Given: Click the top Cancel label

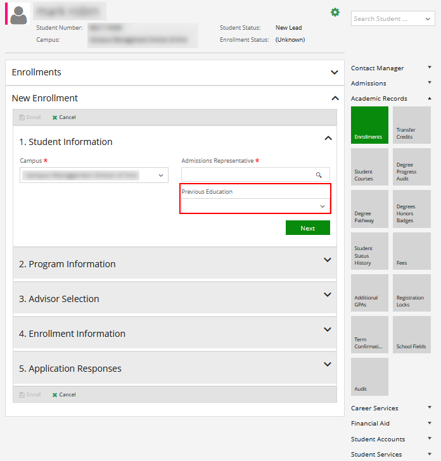Looking at the screenshot, I should point(67,117).
